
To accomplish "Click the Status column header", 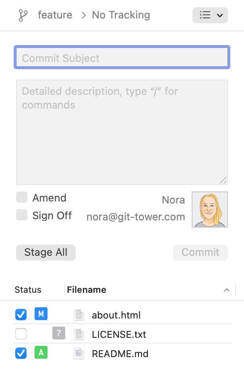I will point(28,290).
